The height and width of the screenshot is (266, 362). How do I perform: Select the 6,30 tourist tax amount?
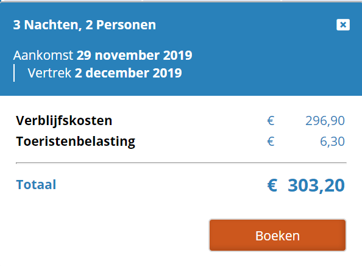coord(332,142)
